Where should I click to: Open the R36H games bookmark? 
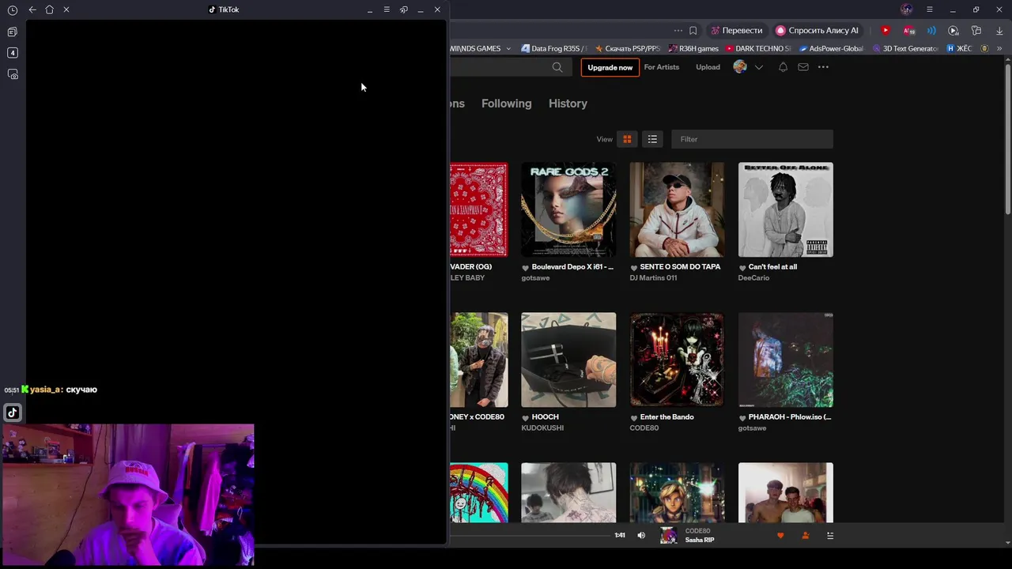(694, 49)
